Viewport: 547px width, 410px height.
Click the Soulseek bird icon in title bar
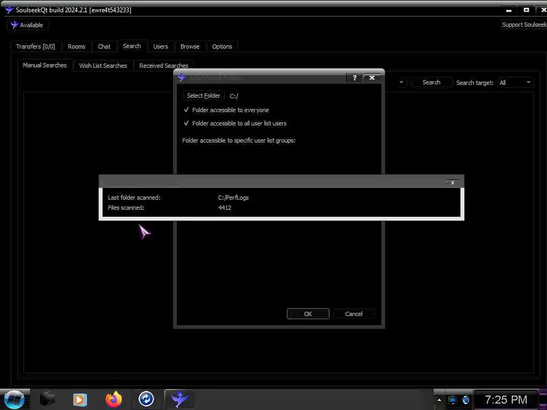tap(9, 10)
